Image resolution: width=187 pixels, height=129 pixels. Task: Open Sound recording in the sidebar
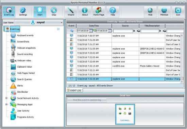pyautogui.click(x=25, y=54)
